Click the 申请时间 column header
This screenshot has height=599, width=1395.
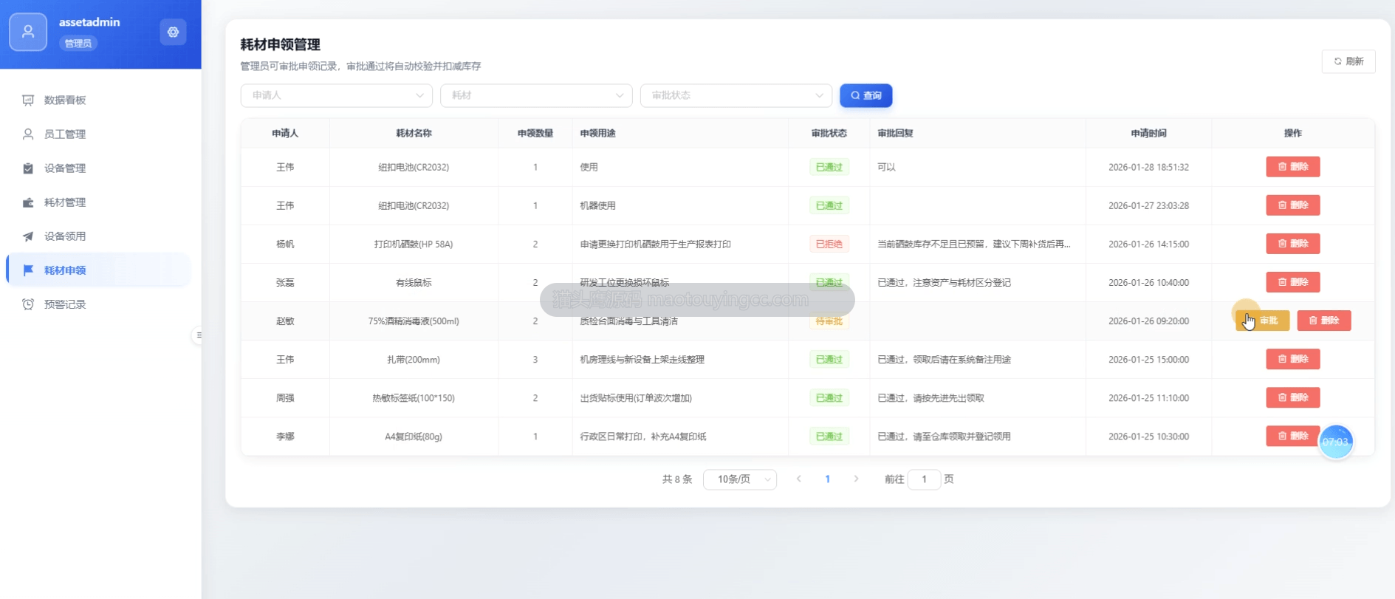tap(1148, 134)
